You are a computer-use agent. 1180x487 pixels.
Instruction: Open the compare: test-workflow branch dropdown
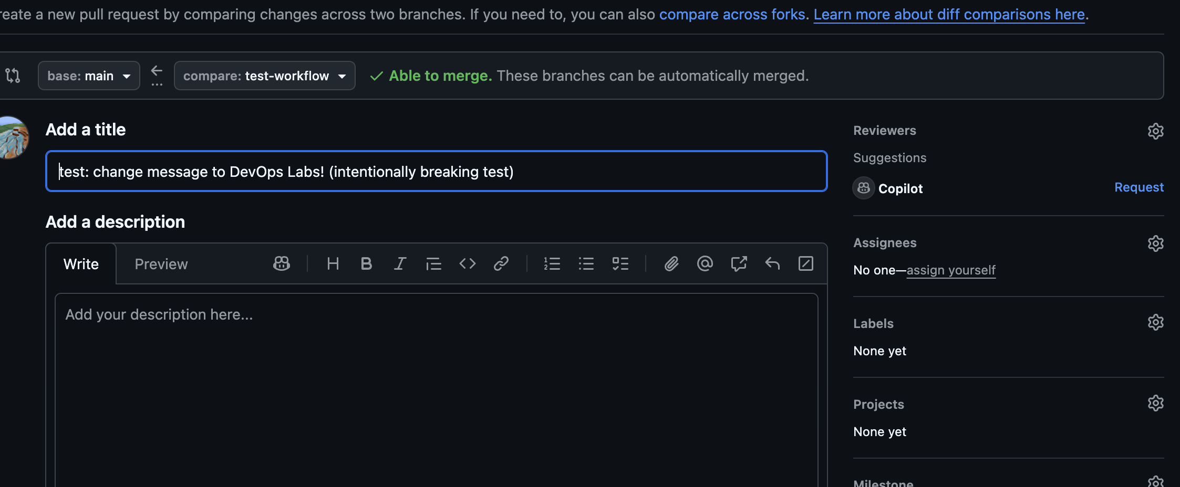(264, 76)
